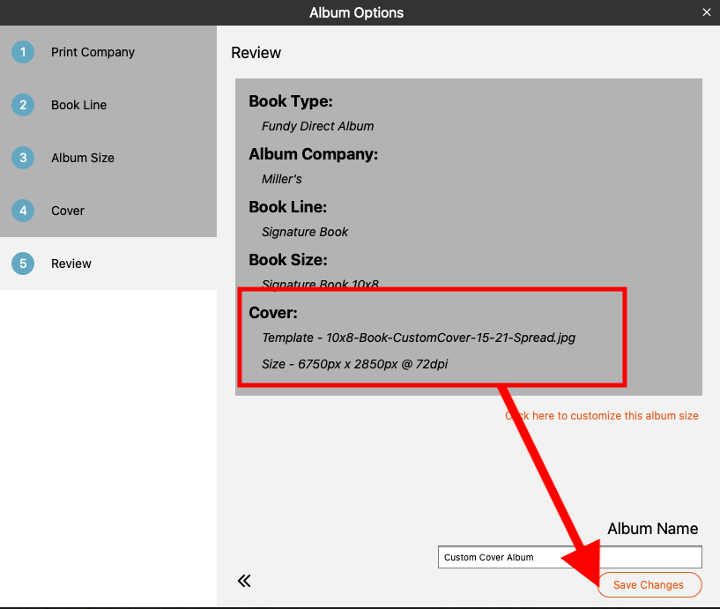The height and width of the screenshot is (609, 720).
Task: Click the Album Name label
Action: pyautogui.click(x=652, y=529)
